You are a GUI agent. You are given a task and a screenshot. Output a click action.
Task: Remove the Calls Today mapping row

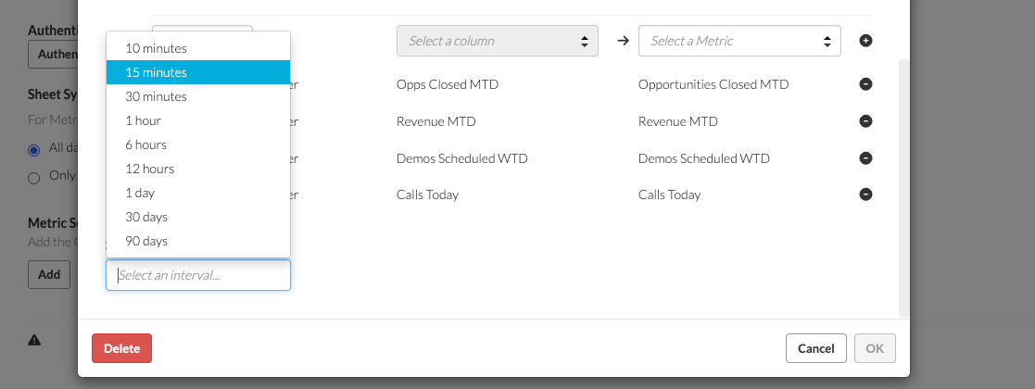click(x=866, y=194)
